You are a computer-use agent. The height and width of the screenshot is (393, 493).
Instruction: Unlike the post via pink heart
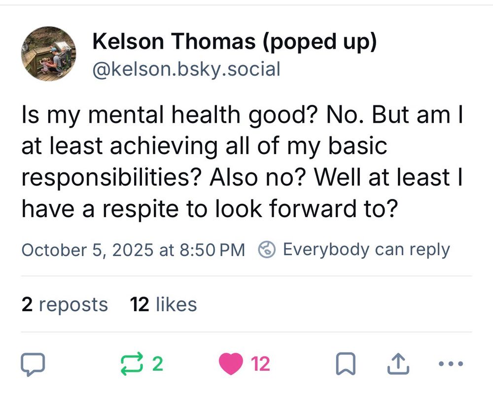click(x=231, y=364)
